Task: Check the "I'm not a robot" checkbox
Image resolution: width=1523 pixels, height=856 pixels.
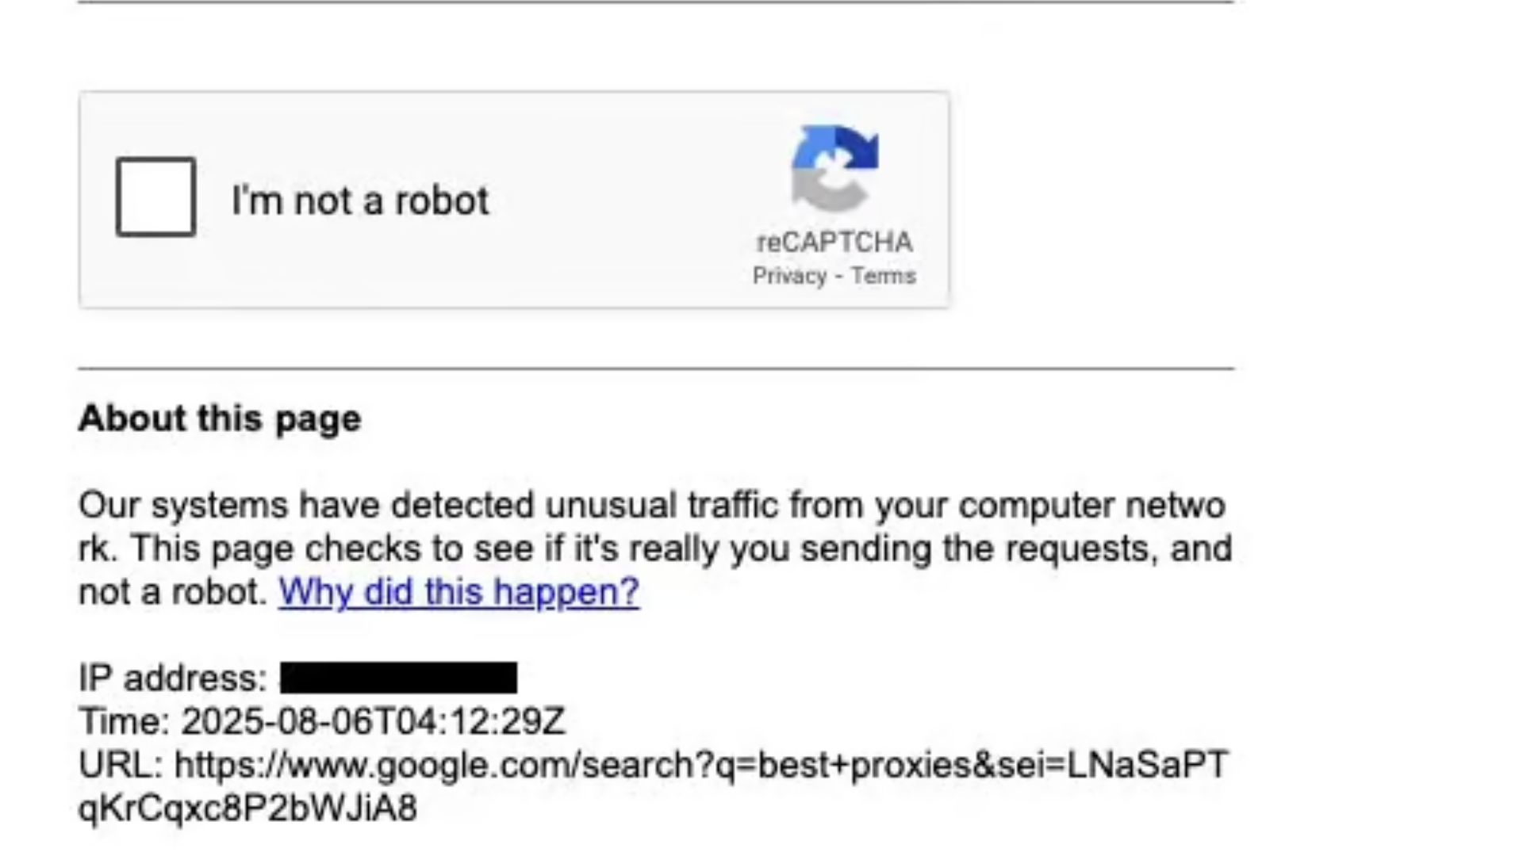Action: [155, 197]
